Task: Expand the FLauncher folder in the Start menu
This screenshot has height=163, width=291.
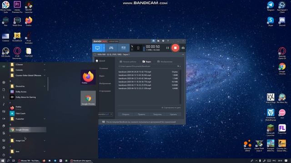Action: point(28,119)
